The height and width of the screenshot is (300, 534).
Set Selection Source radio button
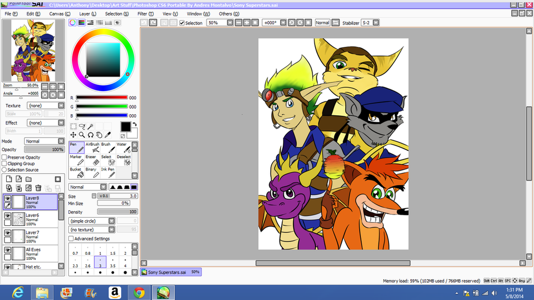click(4, 170)
